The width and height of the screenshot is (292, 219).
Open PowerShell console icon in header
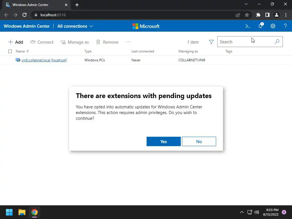pyautogui.click(x=248, y=26)
